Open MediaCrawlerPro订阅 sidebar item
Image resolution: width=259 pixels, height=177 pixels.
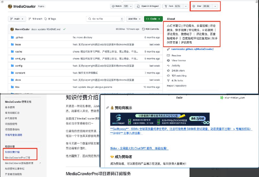17,158
